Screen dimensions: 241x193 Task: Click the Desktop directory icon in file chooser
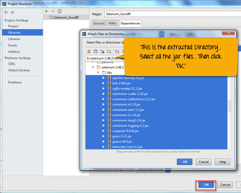point(96,51)
